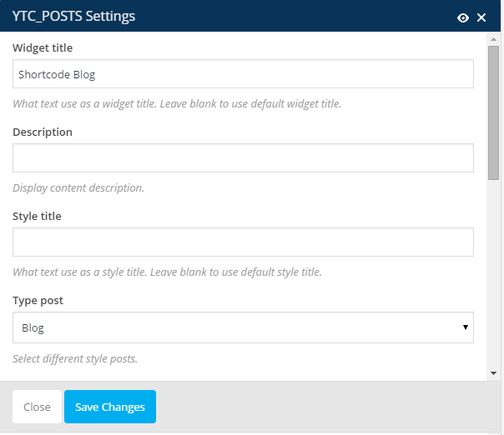Click the Description field label
The width and height of the screenshot is (504, 435).
pos(43,132)
